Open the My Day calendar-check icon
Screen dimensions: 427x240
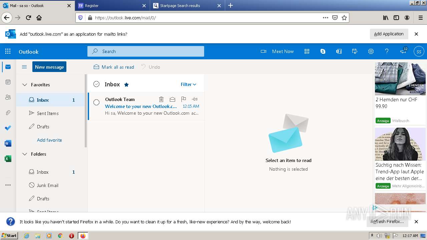click(355, 51)
